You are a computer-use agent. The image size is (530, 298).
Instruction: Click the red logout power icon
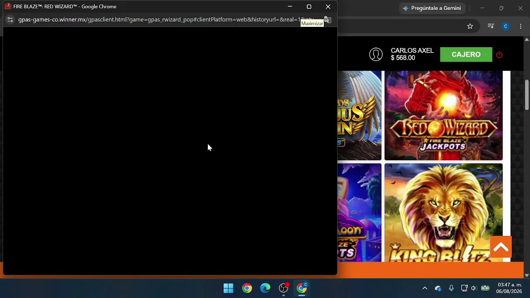499,54
